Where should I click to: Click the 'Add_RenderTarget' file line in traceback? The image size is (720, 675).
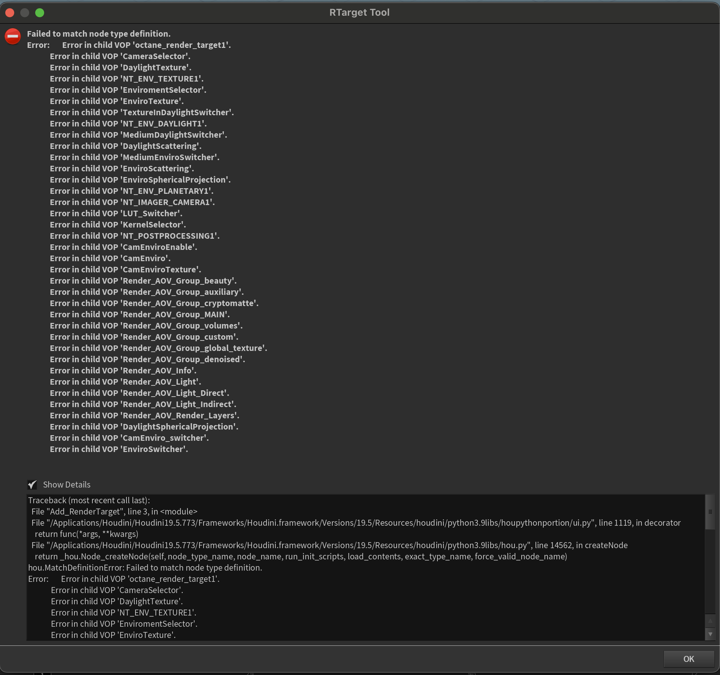point(114,511)
